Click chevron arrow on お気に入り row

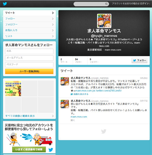53,30
